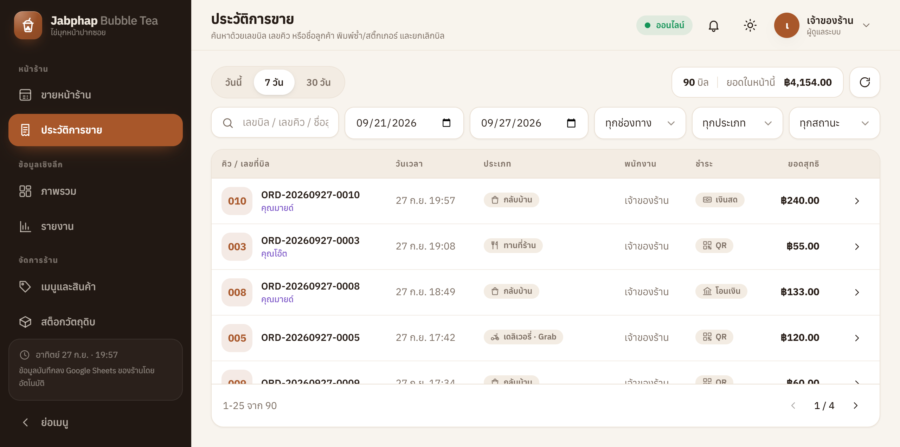Screen dimensions: 900x447
Task: Click the 09/21/2026 start date field
Action: point(404,123)
